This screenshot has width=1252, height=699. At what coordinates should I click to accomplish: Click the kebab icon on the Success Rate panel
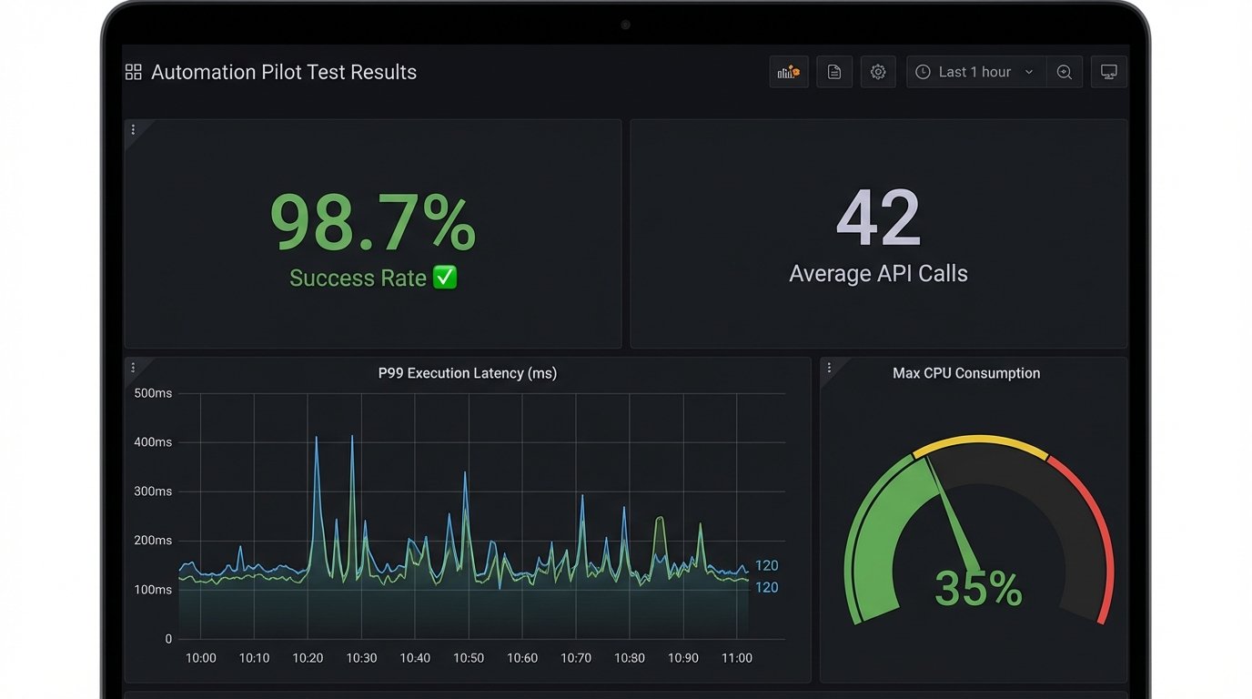tap(133, 129)
